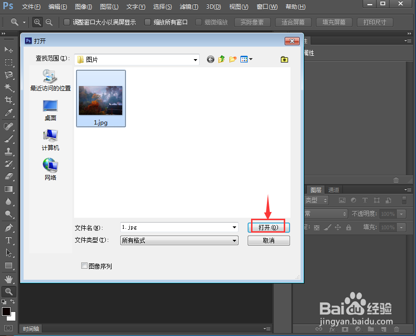Screen dimensions: 416x336
Task: Open the 滤镜(T) menu
Action: (x=189, y=7)
